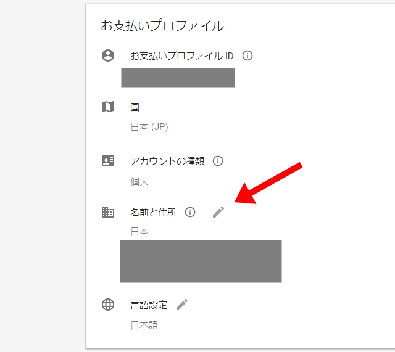Click the 日本 (JP) country value
Image resolution: width=395 pixels, height=352 pixels.
[x=149, y=127]
